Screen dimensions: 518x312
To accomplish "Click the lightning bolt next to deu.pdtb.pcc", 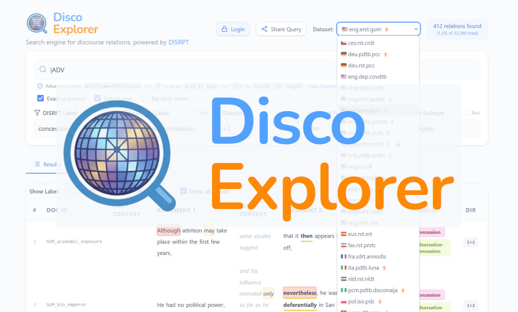I will tap(386, 54).
